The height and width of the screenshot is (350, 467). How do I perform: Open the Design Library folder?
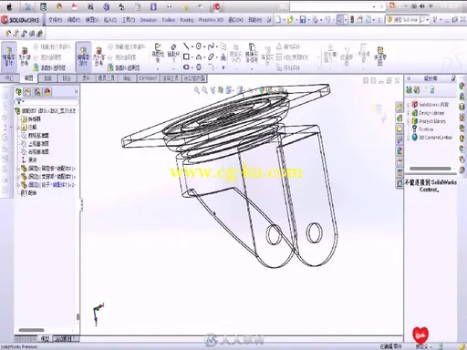tap(428, 113)
